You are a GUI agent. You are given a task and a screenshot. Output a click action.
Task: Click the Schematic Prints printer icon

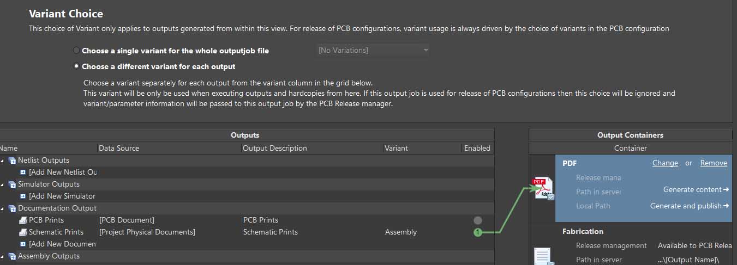[x=23, y=232]
